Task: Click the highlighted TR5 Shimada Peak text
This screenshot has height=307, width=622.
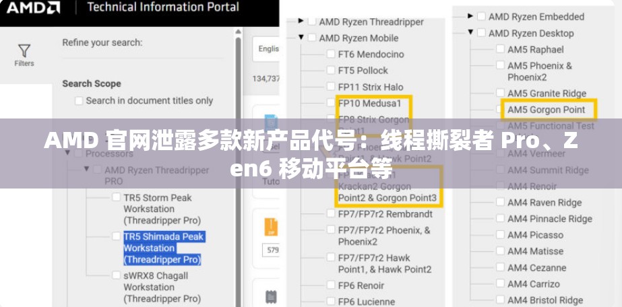Action: pyautogui.click(x=164, y=248)
